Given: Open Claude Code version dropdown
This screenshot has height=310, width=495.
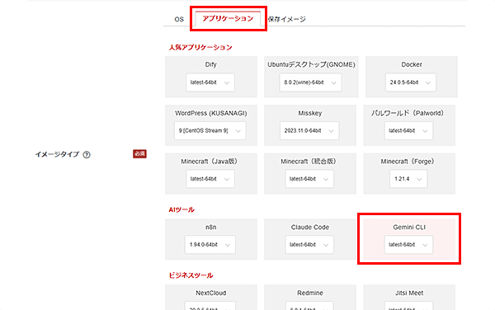Looking at the screenshot, I should click(309, 244).
